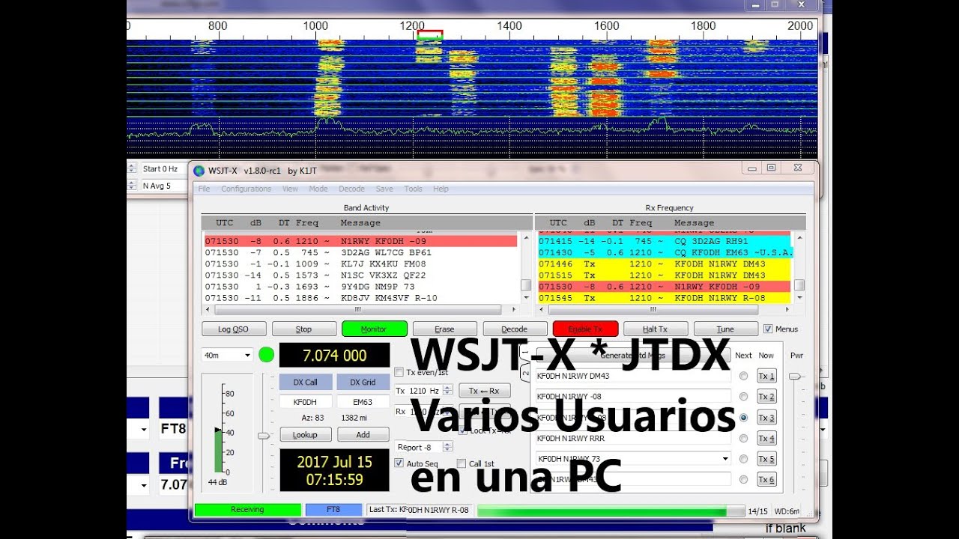Image resolution: width=959 pixels, height=539 pixels.
Task: Adjust the Report -8 stepper
Action: click(448, 447)
